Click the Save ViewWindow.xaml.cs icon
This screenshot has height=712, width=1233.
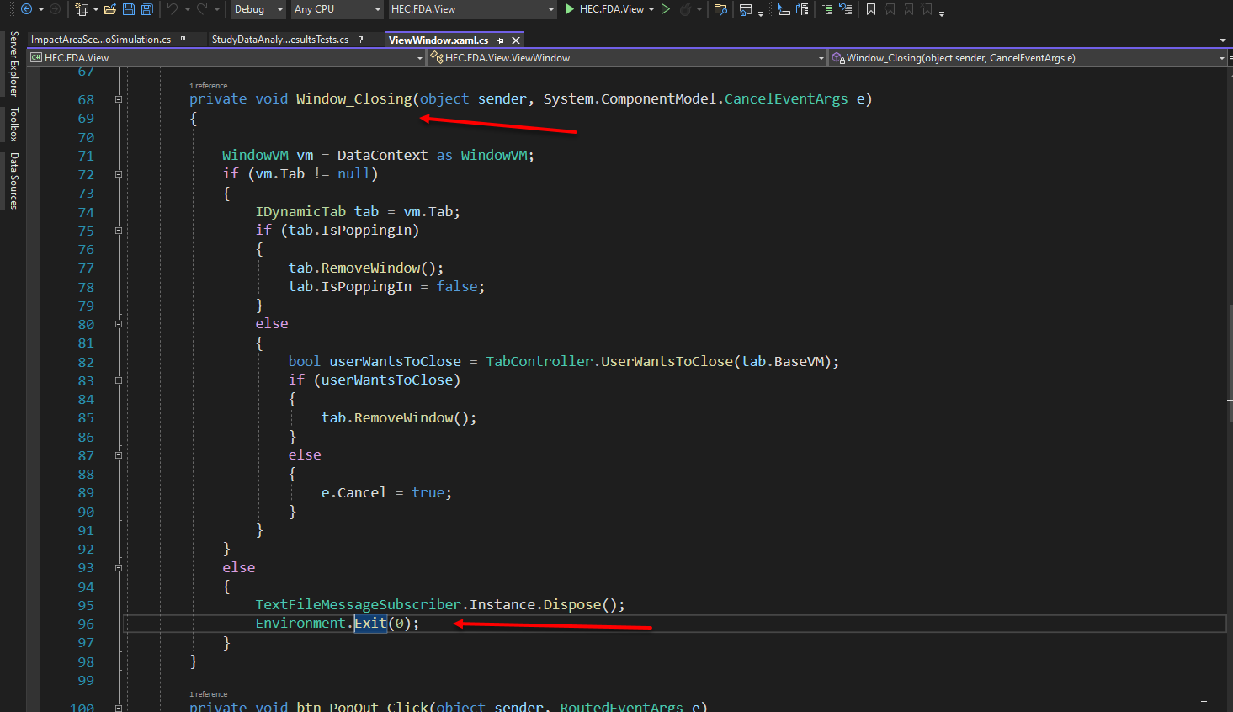[x=129, y=9]
